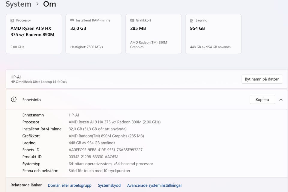Click the Enhetsinfo info circle icon
Screen dimensions: 288x192
[14, 99]
